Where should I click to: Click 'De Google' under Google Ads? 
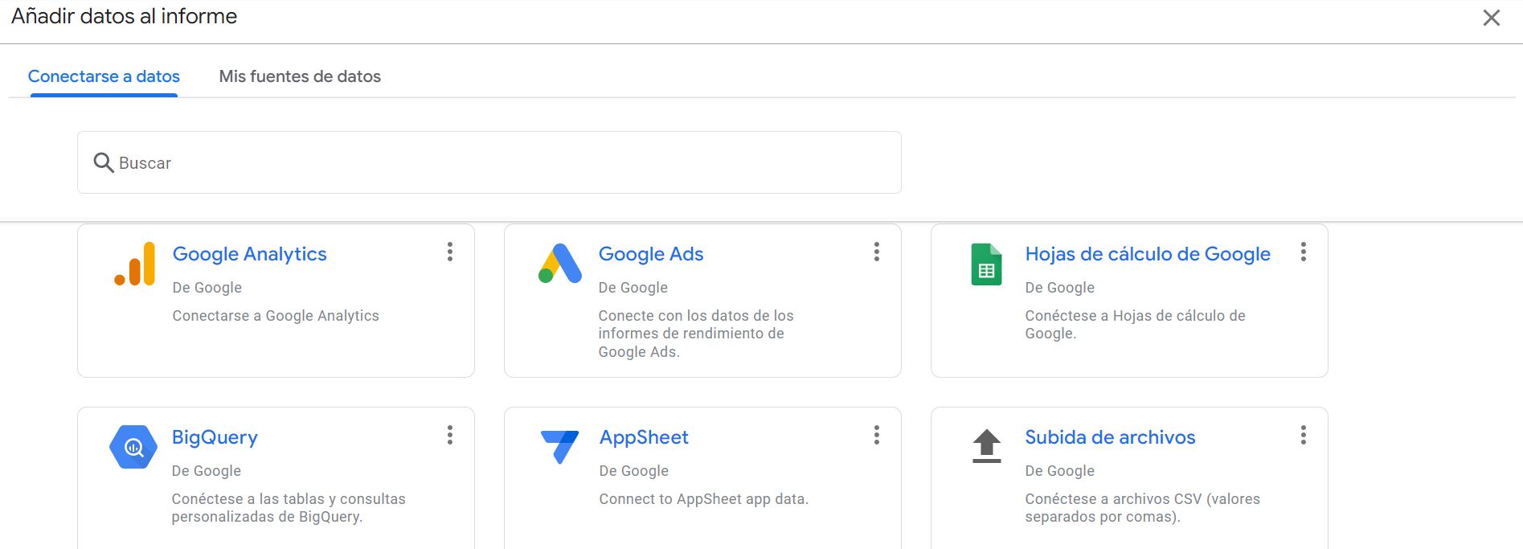633,288
